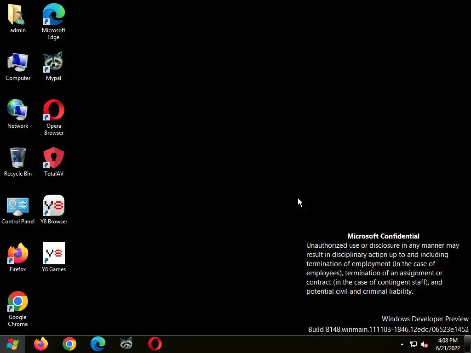
Task: Select the Opera Browser desktop shortcut
Action: (x=53, y=117)
